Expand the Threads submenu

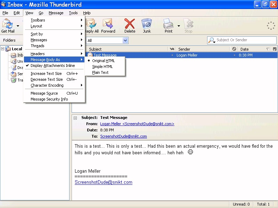click(54, 46)
